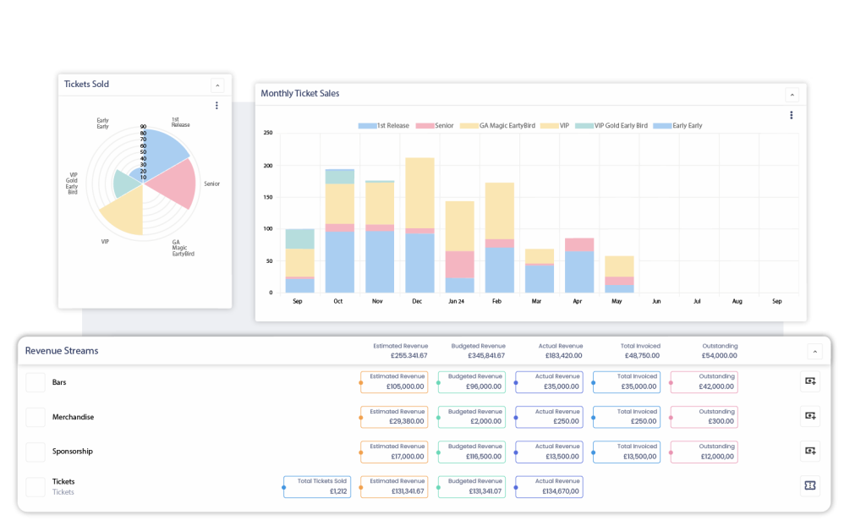Collapse the Revenue Streams panel
The width and height of the screenshot is (866, 526).
click(x=815, y=351)
